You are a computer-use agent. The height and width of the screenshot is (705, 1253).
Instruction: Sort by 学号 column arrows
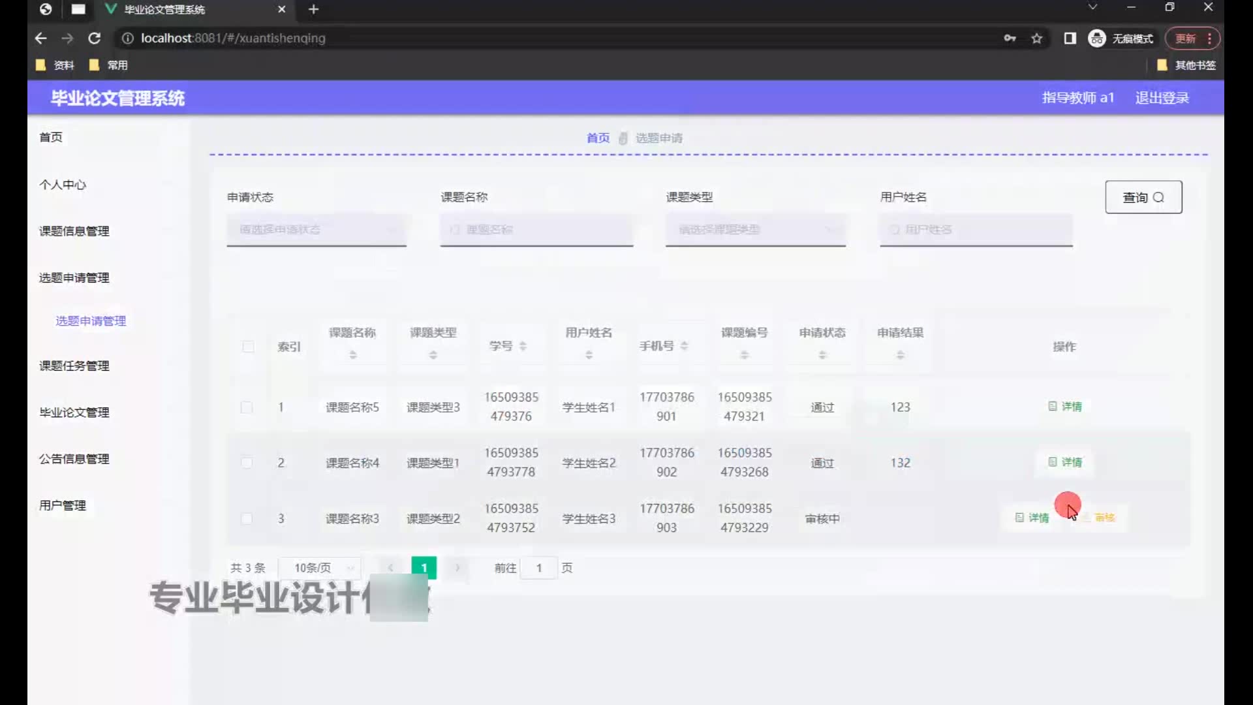tap(523, 346)
